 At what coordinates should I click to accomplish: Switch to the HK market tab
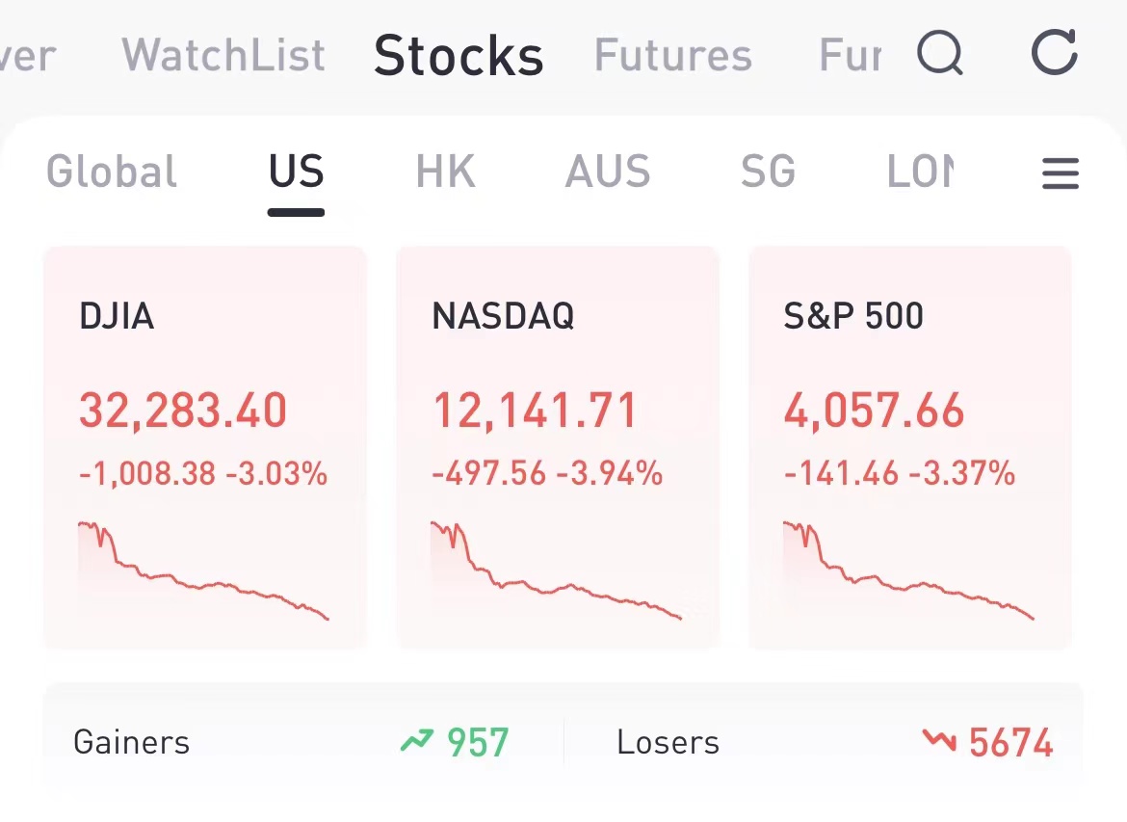click(x=445, y=172)
